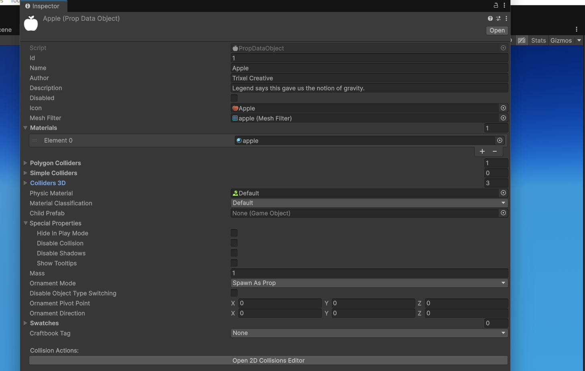Collapse the Materials section

[25, 128]
